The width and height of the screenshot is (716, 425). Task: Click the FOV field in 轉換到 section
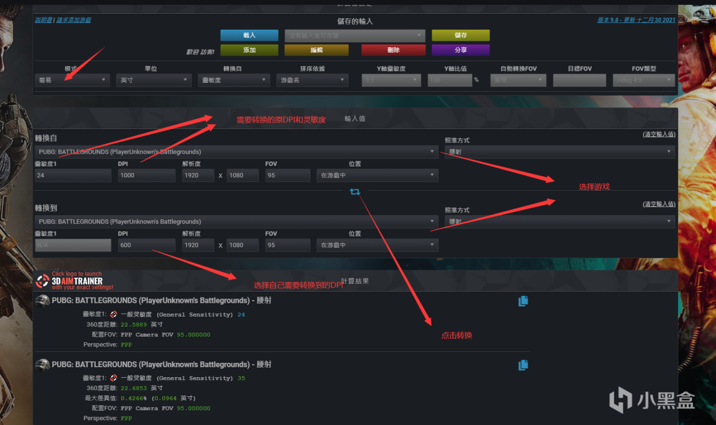coord(288,245)
